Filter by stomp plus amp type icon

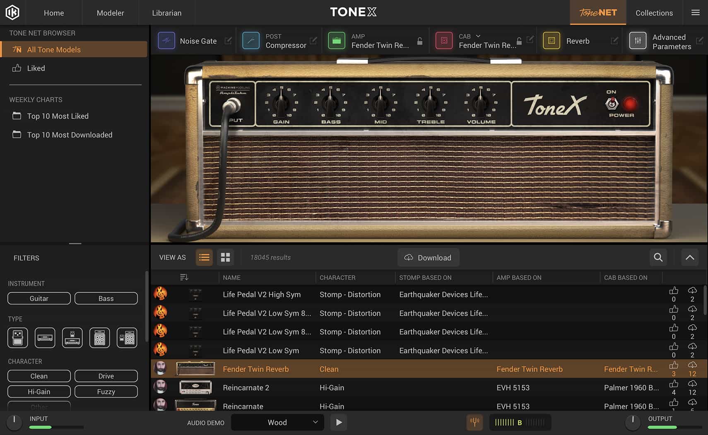tap(72, 338)
